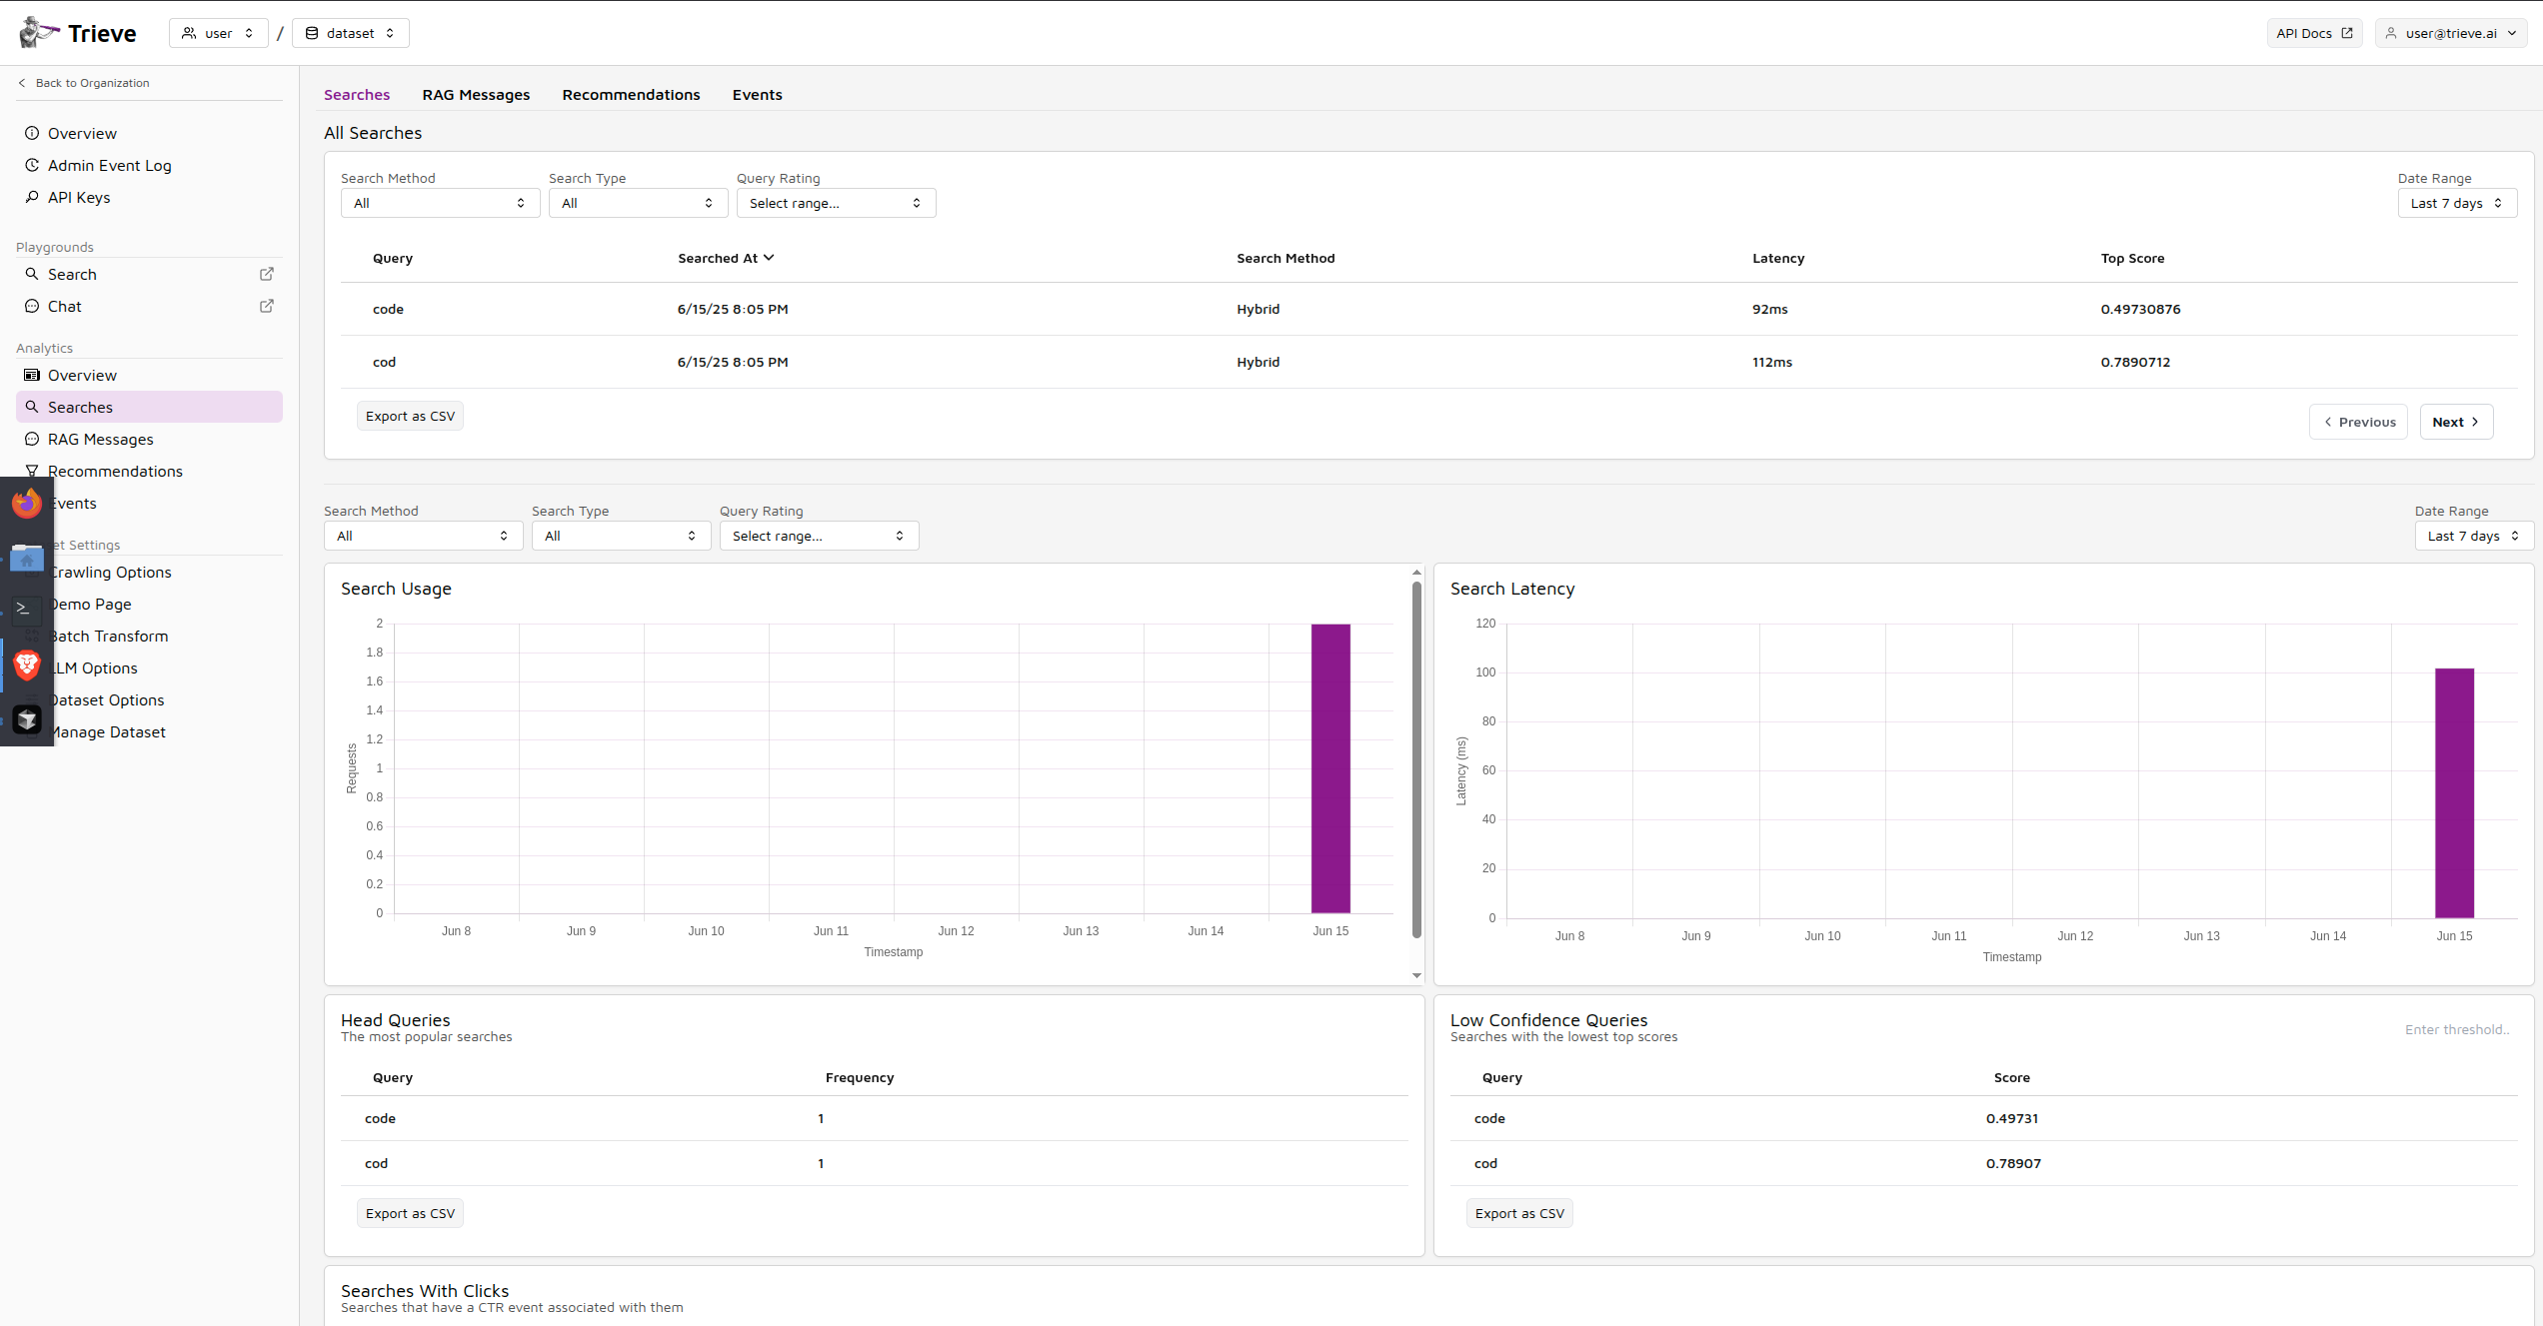Open the Search Type dropdown above the charts
2543x1326 pixels.
[621, 536]
